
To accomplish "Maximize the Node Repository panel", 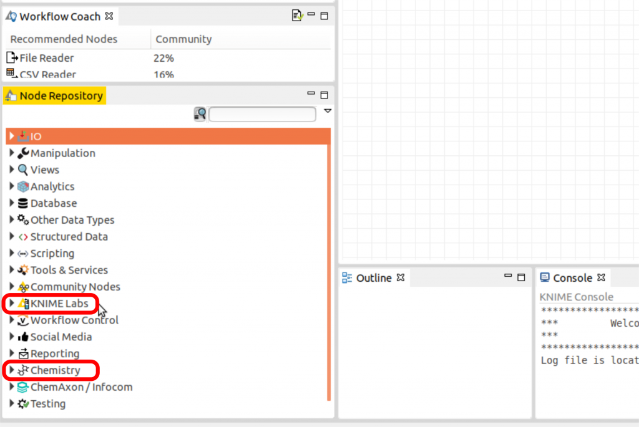I will tap(324, 95).
